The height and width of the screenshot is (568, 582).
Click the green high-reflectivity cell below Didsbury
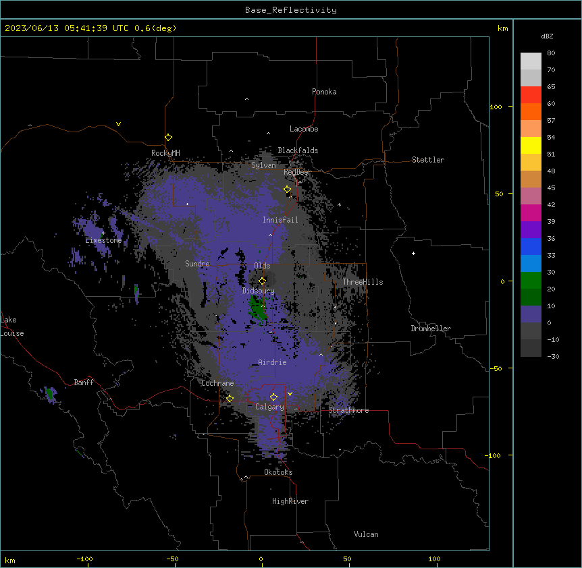click(x=258, y=308)
